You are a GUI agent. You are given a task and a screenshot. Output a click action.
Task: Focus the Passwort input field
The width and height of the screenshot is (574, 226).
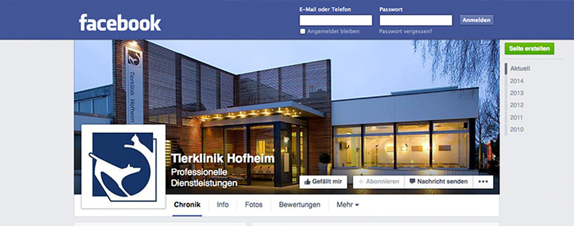[x=416, y=20]
